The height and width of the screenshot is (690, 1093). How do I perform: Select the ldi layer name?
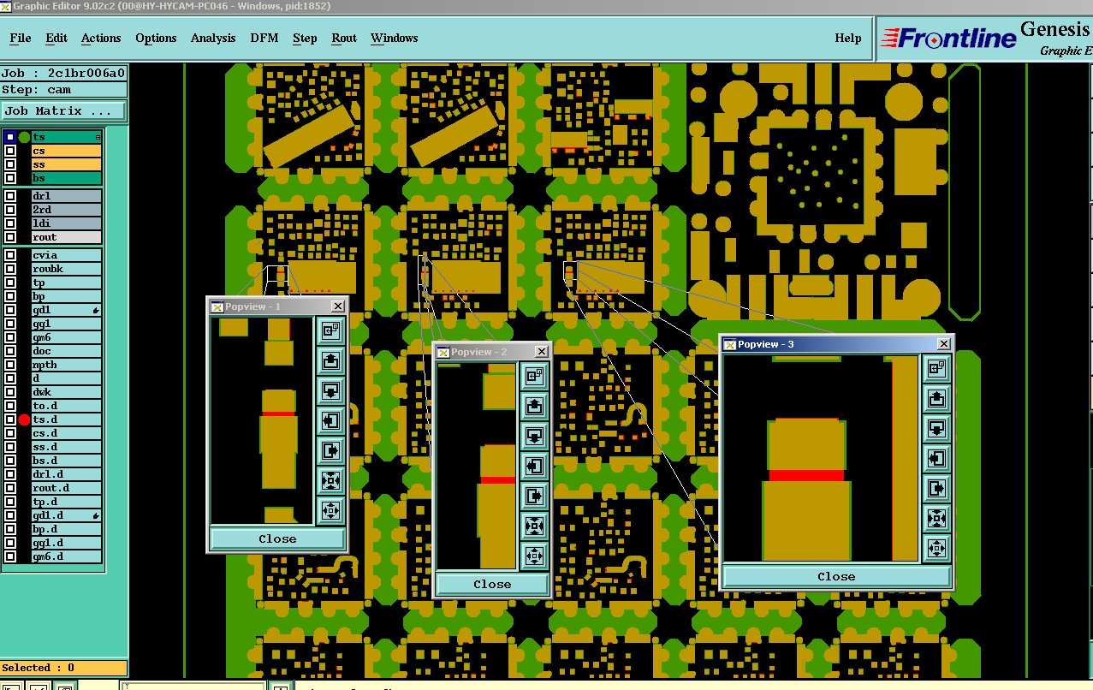pos(67,223)
